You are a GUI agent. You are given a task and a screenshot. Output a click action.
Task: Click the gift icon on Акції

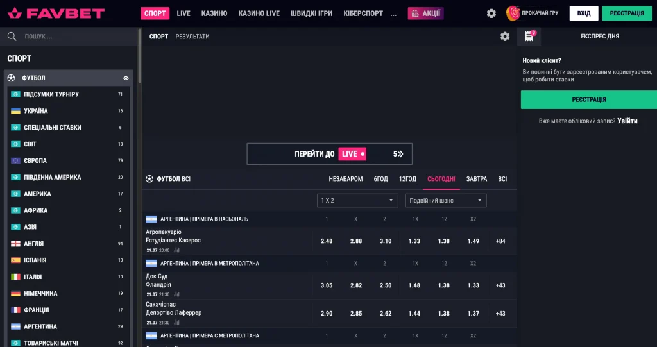[x=415, y=13]
